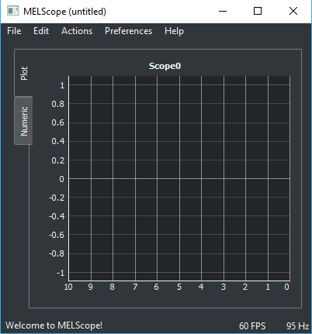The height and width of the screenshot is (334, 312).
Task: Minimize the MELScope window
Action: [223, 11]
